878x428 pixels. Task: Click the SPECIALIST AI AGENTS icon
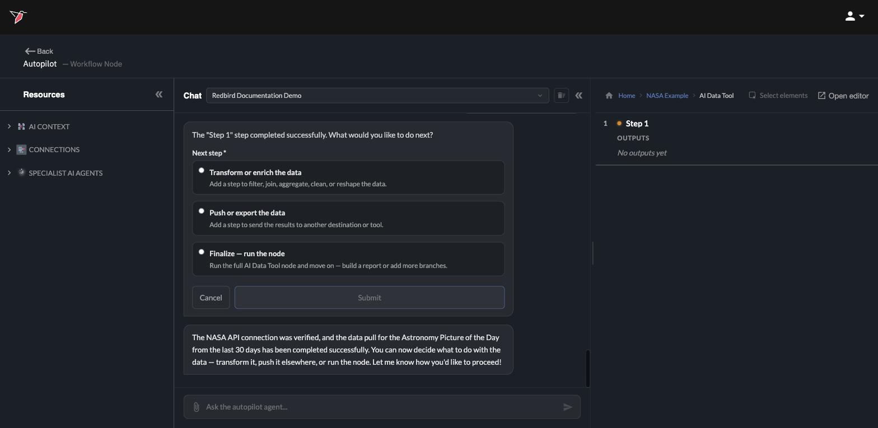[x=21, y=172]
